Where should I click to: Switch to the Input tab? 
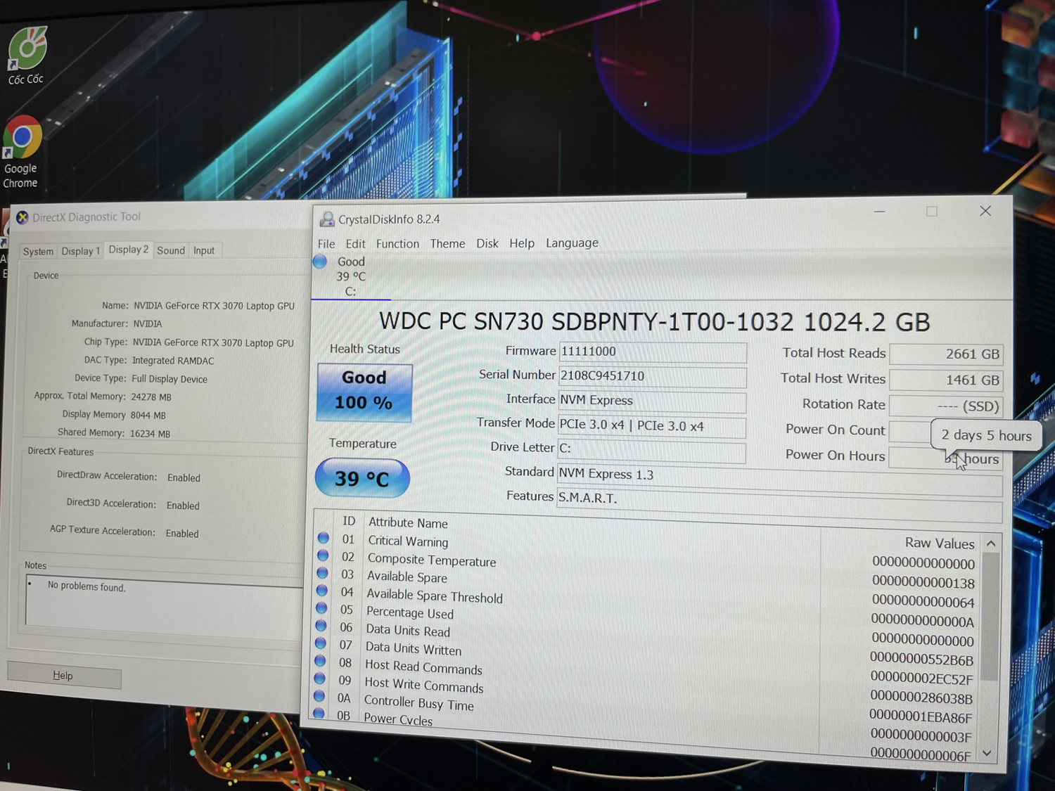click(x=204, y=250)
